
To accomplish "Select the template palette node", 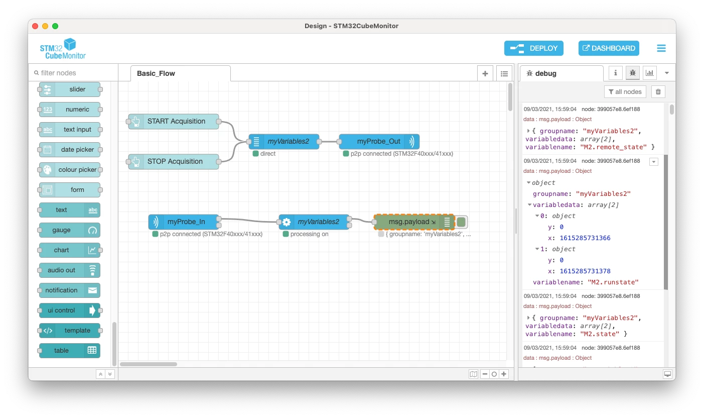I will (70, 331).
